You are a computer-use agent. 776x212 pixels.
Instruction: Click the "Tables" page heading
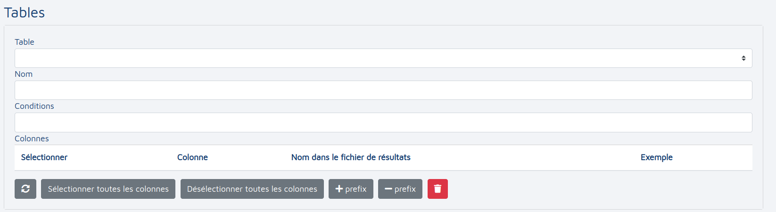(x=25, y=13)
